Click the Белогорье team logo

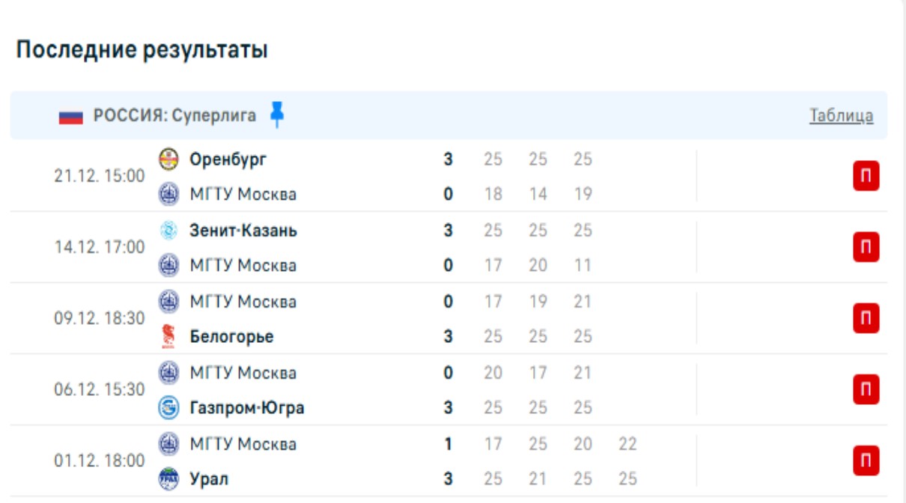tap(169, 337)
